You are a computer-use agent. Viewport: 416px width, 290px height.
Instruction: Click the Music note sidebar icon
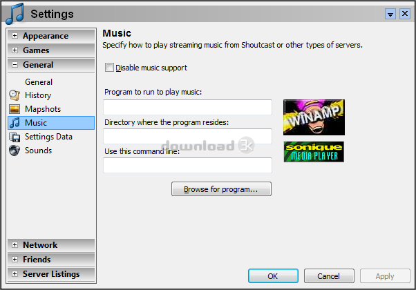[15, 123]
